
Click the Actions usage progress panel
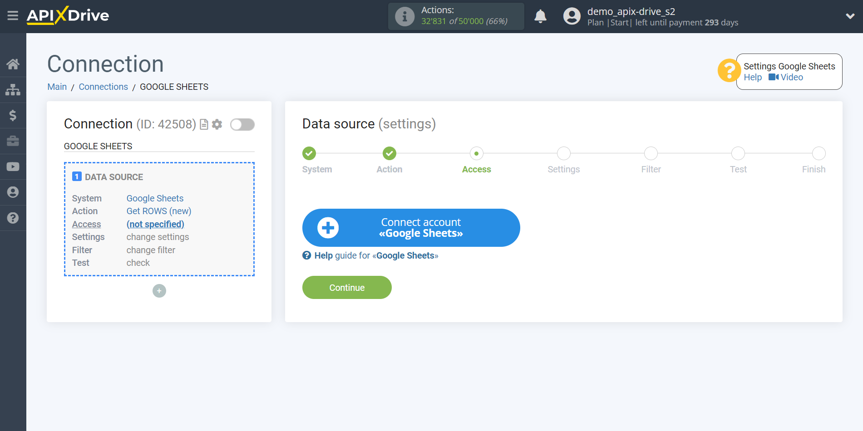point(455,16)
